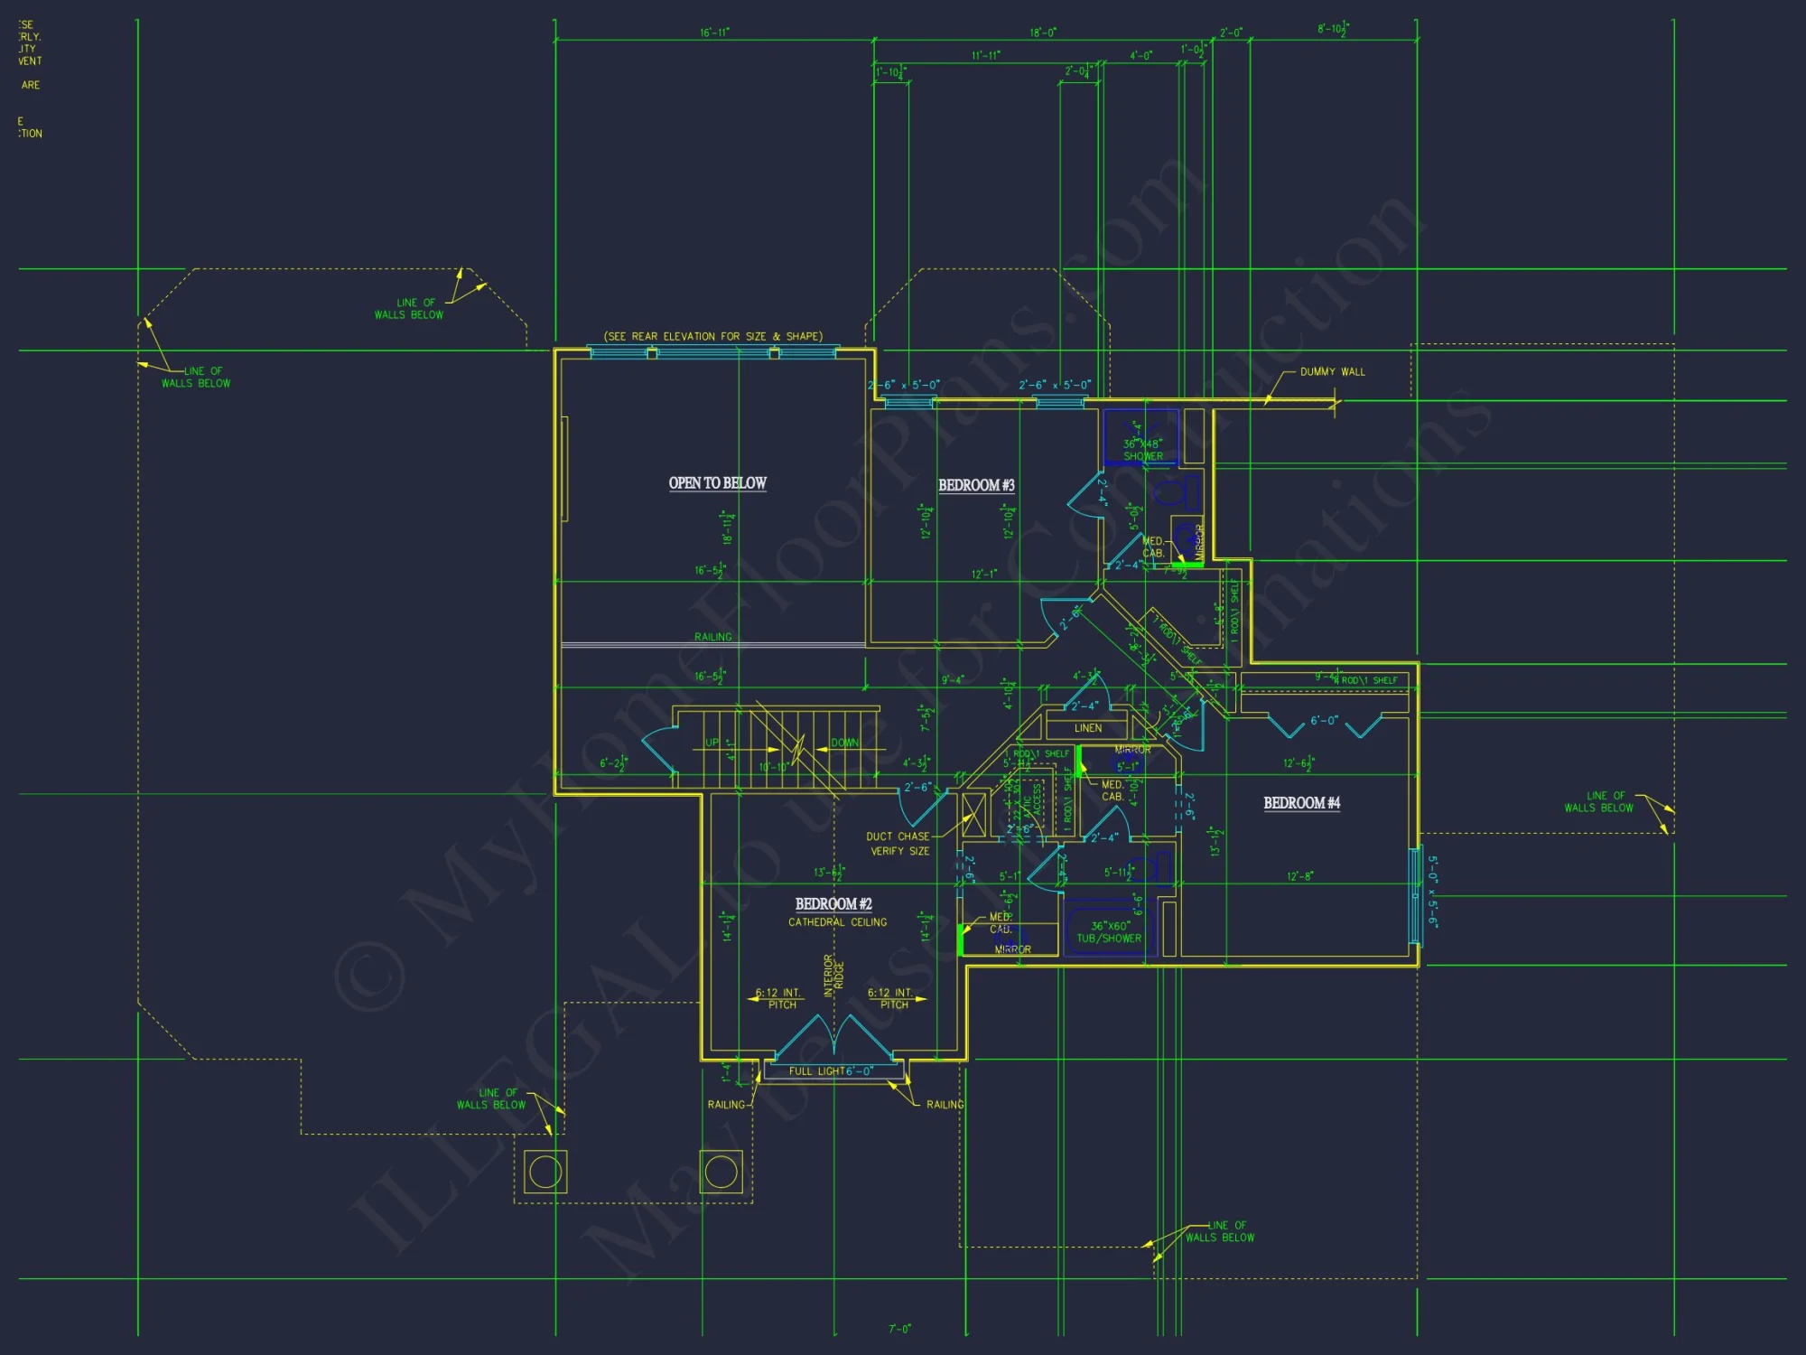Select the 18'-0" top dimension text
This screenshot has height=1355, width=1806.
click(1042, 33)
